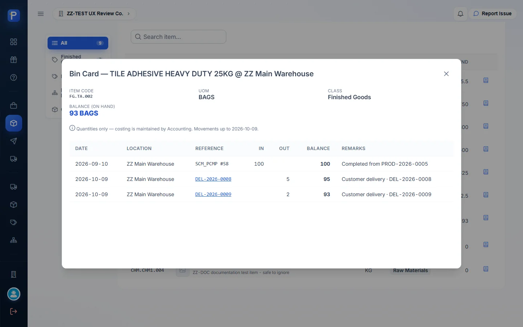523x327 pixels.
Task: Click the info icon before 'Quantities only'
Action: (x=72, y=128)
